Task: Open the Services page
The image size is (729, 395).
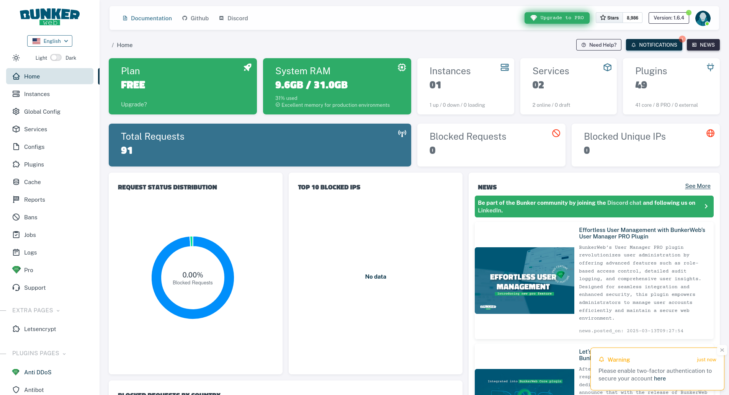Action: pos(35,129)
